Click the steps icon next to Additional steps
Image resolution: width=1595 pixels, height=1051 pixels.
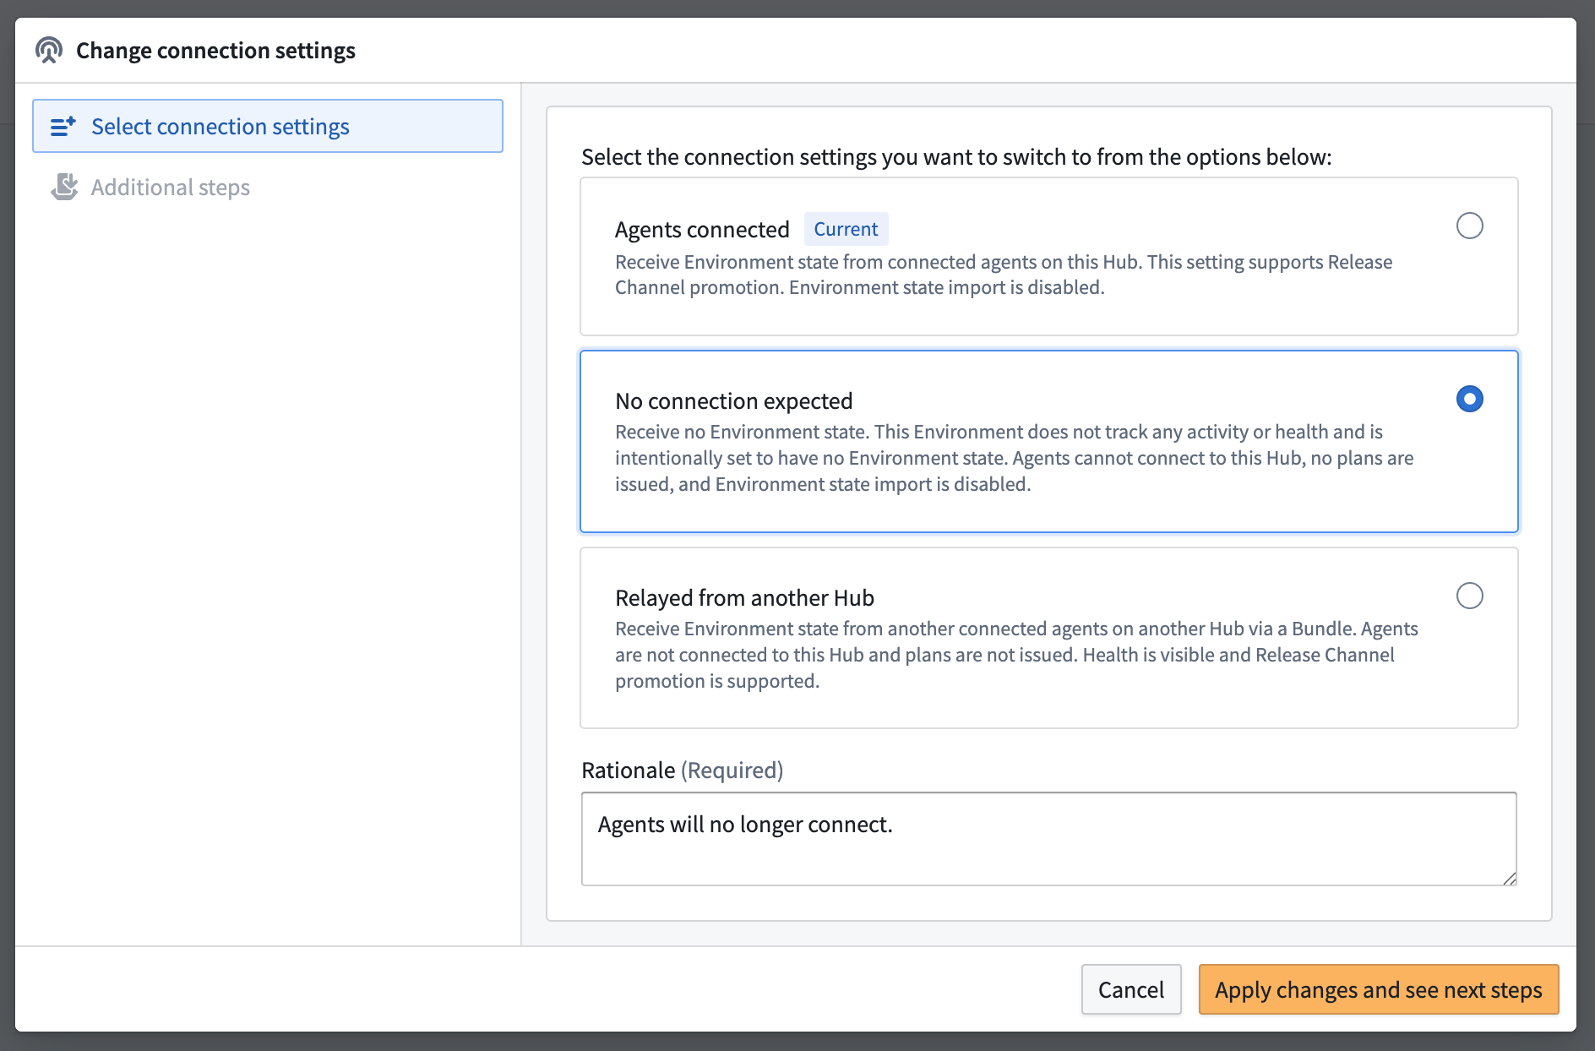tap(65, 187)
